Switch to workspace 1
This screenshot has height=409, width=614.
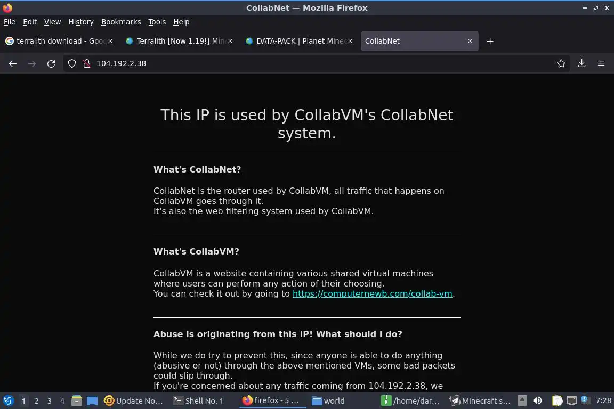[23, 401]
